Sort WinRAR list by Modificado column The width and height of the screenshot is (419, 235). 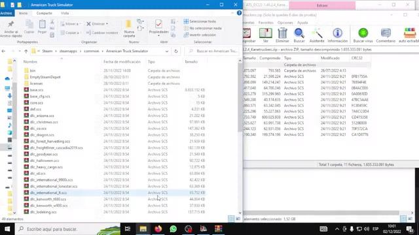[330, 58]
